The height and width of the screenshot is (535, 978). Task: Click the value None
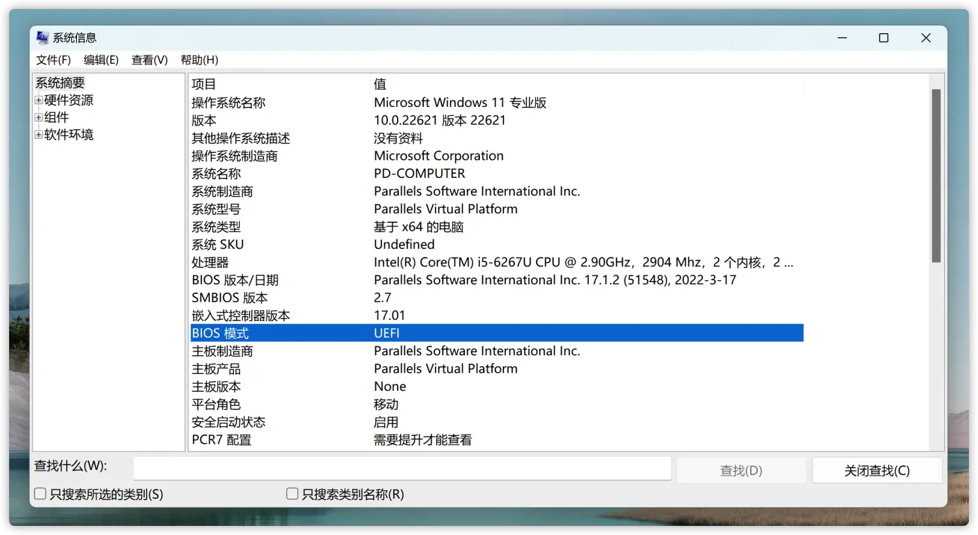(390, 386)
